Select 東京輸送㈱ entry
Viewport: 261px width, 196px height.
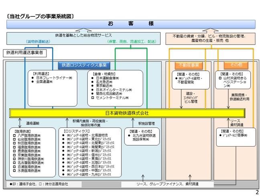point(102,86)
